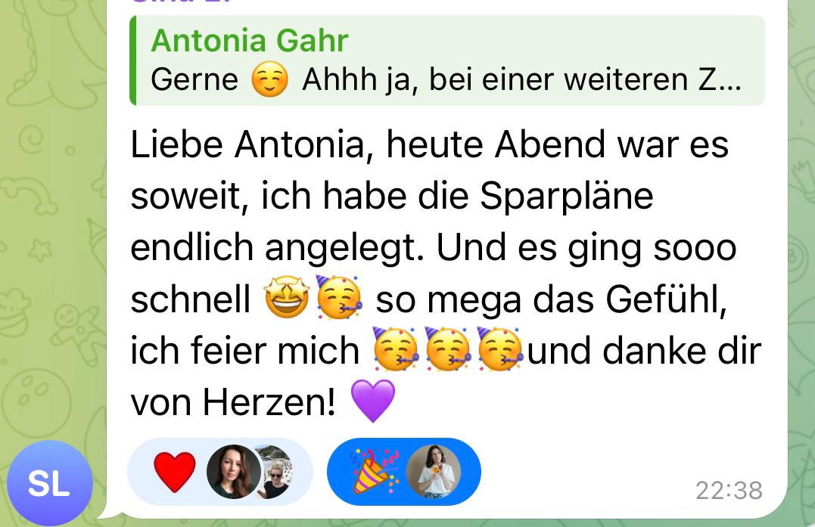Click the purple heart emoji after Herzen!

pyautogui.click(x=373, y=400)
